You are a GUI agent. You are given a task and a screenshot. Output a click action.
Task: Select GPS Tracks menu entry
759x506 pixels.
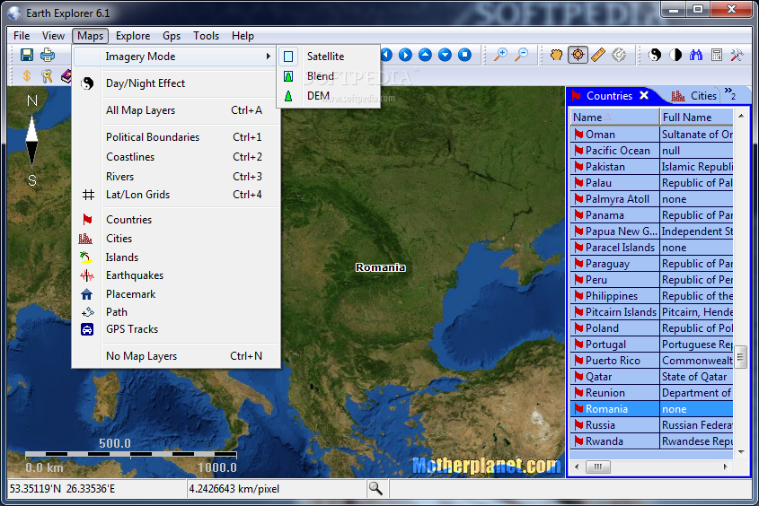tap(175, 329)
